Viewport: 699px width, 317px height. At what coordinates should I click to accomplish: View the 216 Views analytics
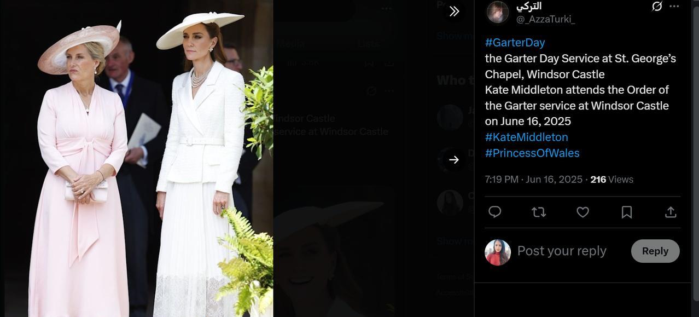(611, 180)
